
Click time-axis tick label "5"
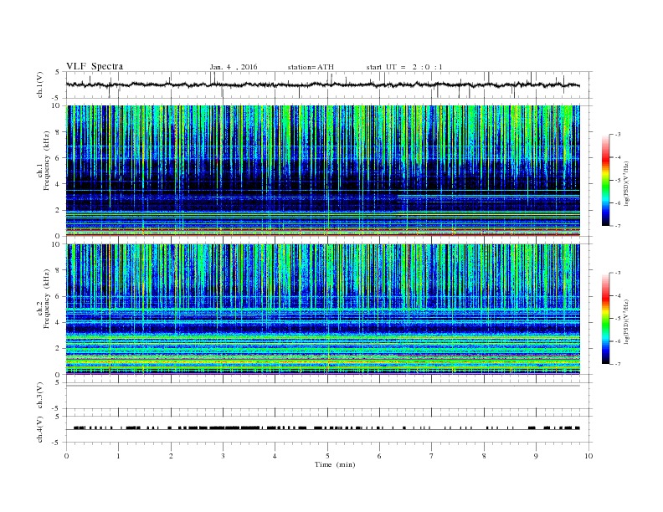(x=327, y=456)
